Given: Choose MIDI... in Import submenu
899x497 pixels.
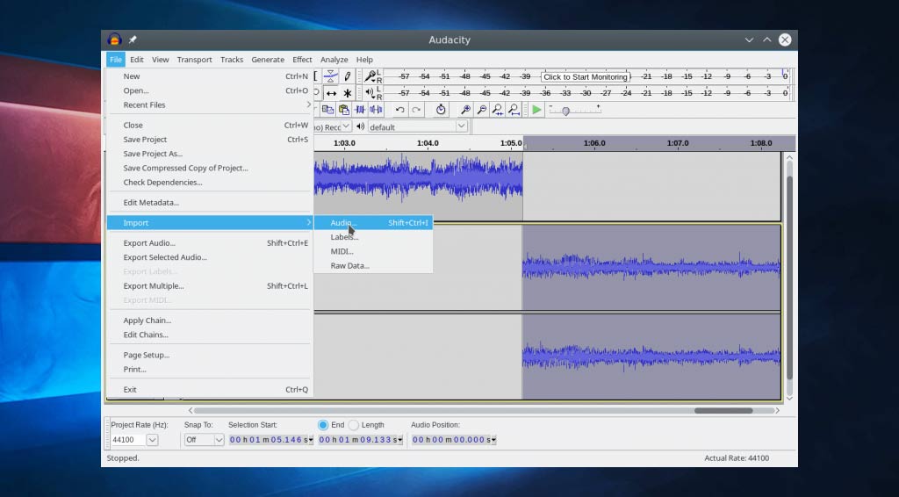Looking at the screenshot, I should coord(373,251).
